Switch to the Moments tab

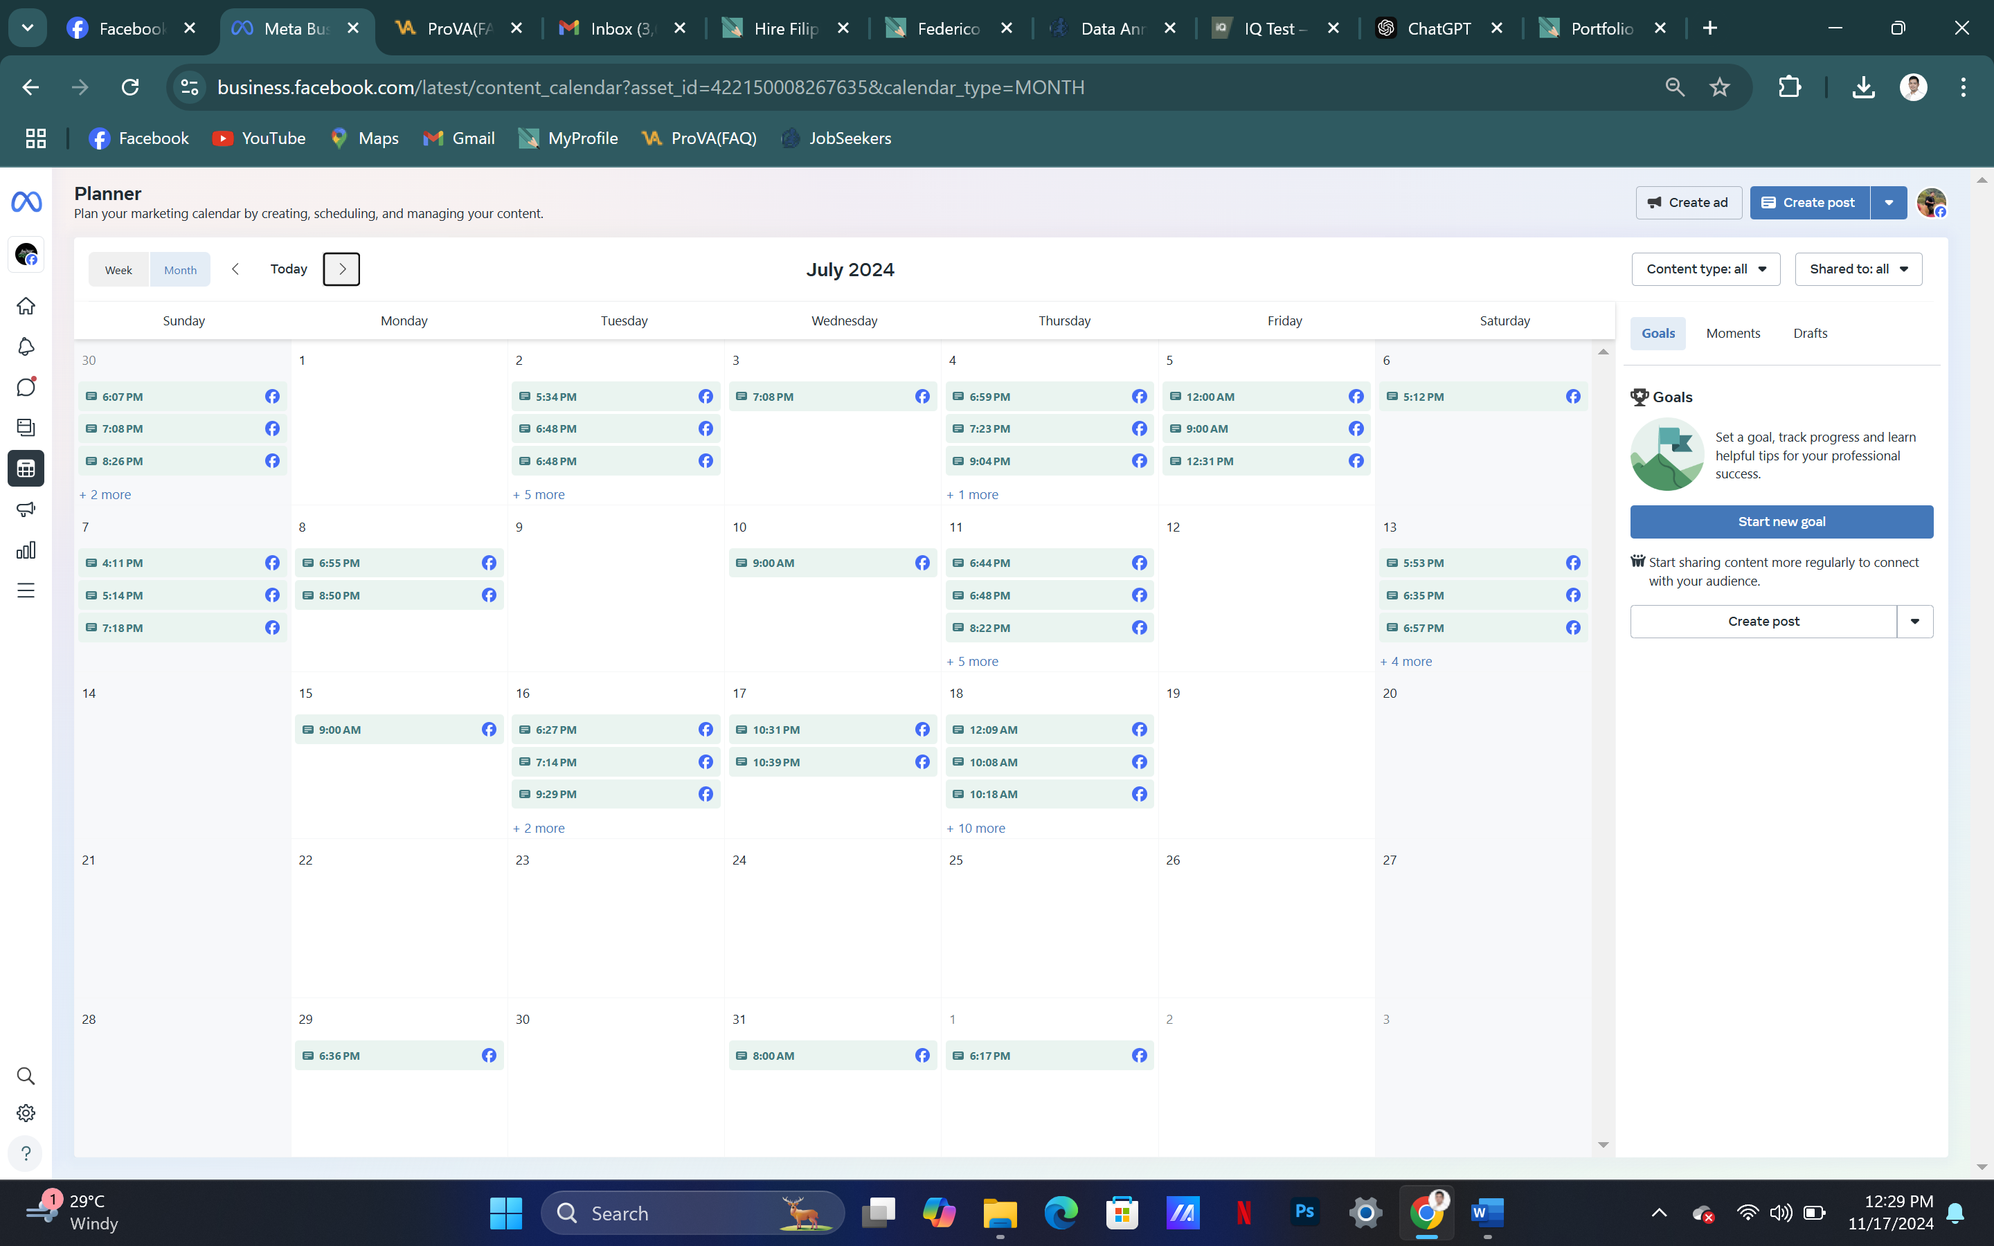(1733, 334)
